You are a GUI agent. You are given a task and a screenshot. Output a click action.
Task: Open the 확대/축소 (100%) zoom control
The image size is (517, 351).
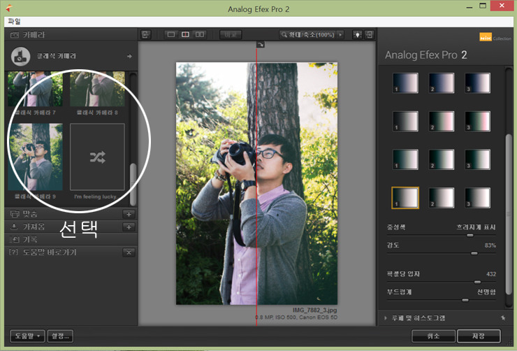point(307,35)
